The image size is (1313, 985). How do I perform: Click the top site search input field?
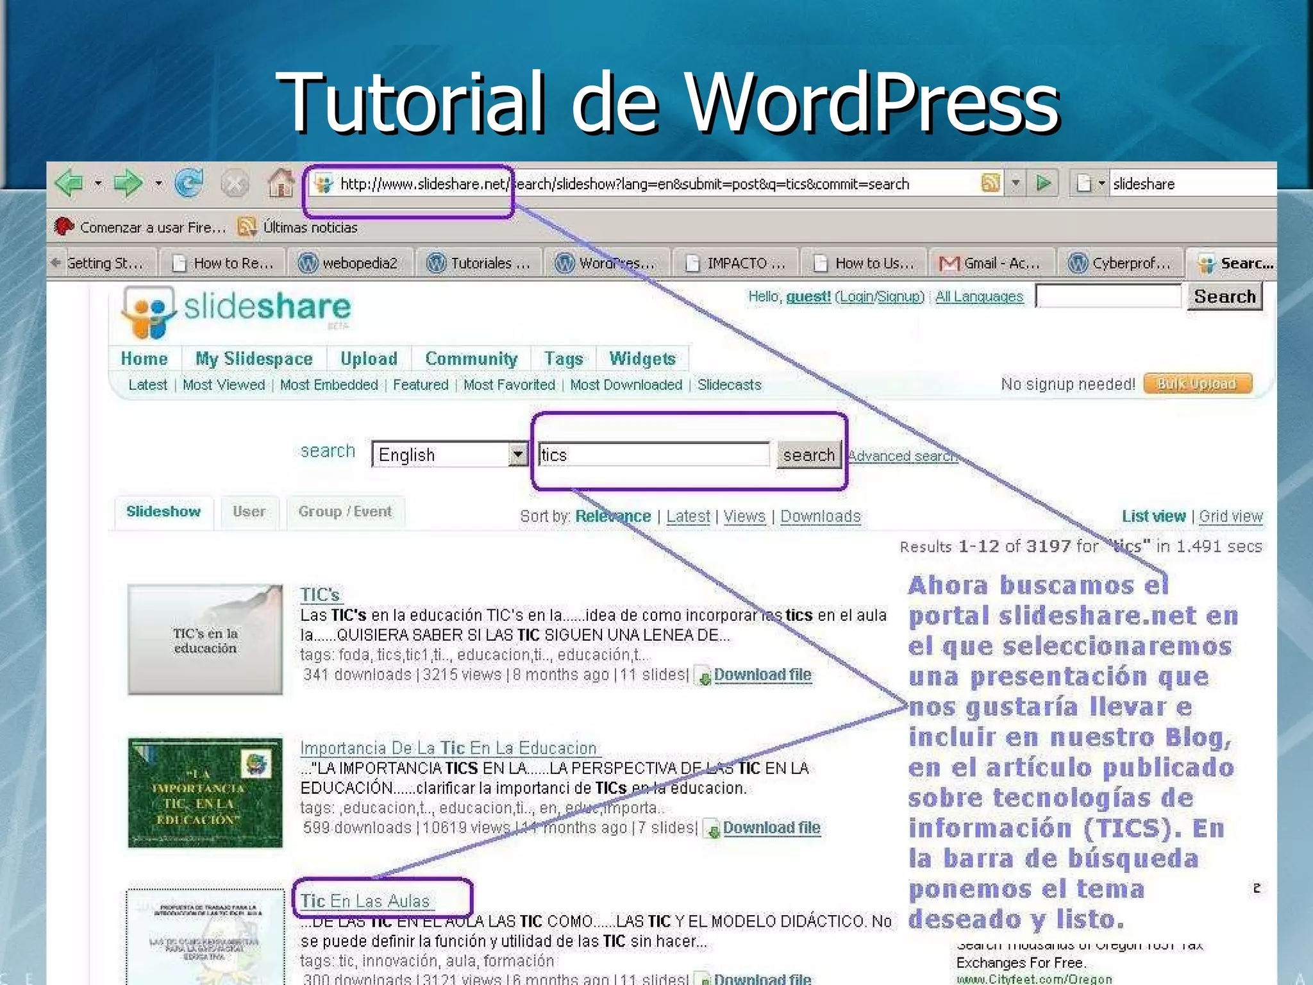click(x=1108, y=296)
